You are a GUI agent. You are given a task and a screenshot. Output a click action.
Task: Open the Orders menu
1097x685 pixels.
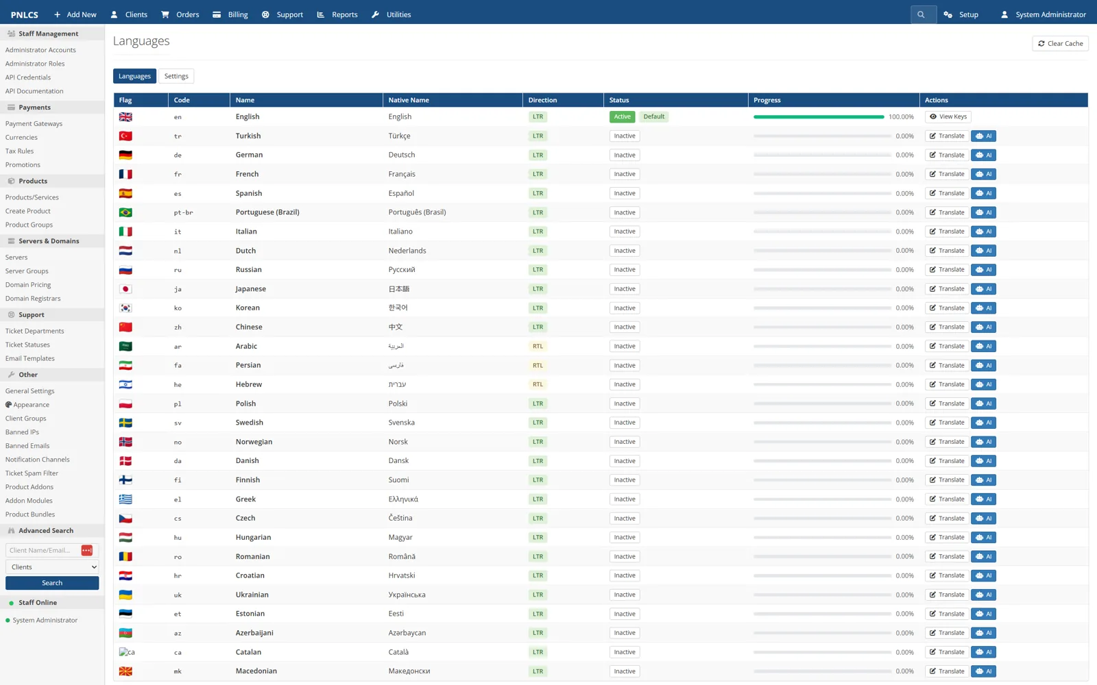pos(180,14)
